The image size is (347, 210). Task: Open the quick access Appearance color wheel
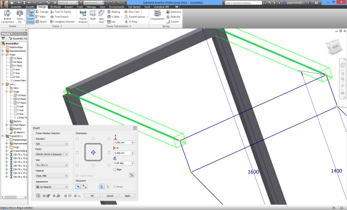tap(81, 2)
